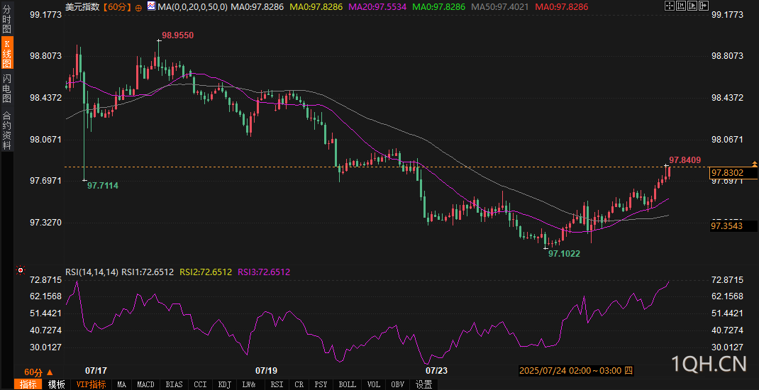Screen dimensions: 759x390
Task: Click the 97.8302 current price label
Action: (727, 172)
